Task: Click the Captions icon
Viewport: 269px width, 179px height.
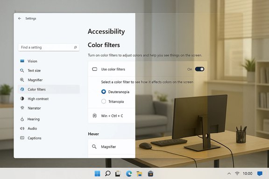Action: pyautogui.click(x=22, y=138)
